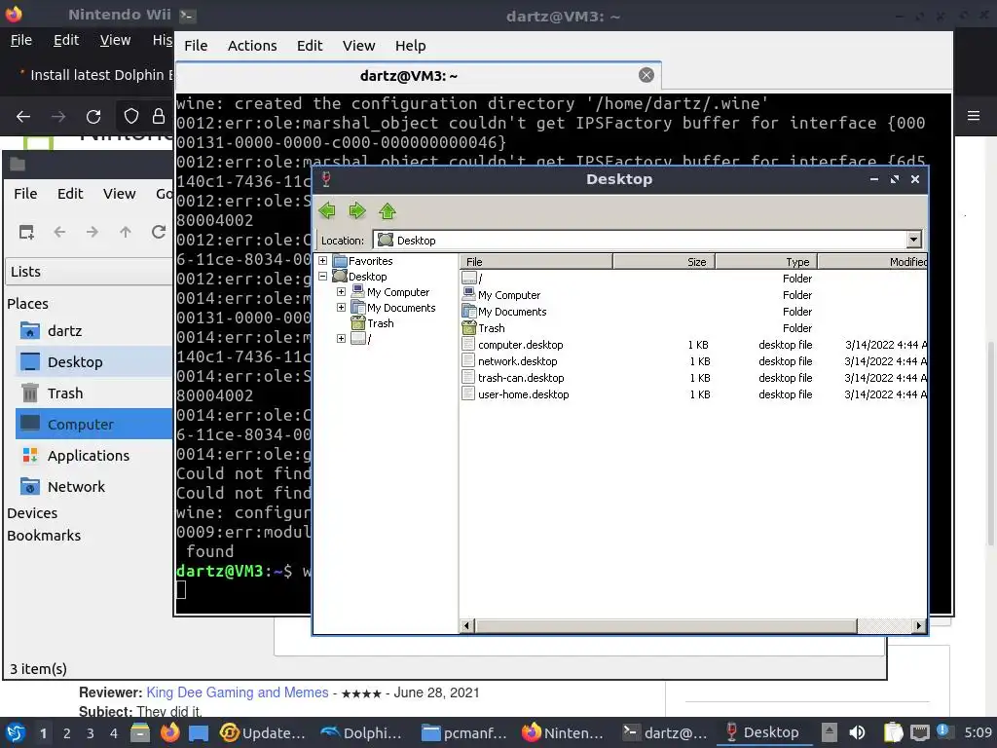Click the horizontal scrollbar right arrow

coord(919,626)
